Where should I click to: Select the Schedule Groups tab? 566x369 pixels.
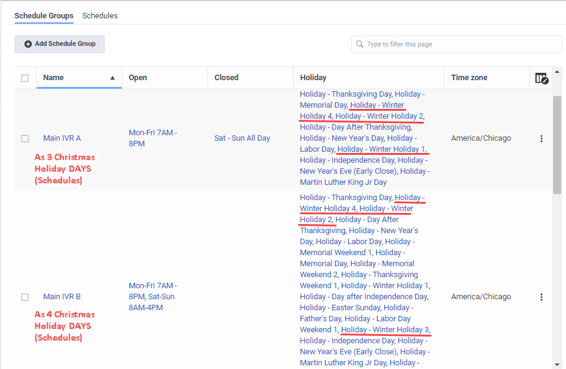(x=44, y=16)
